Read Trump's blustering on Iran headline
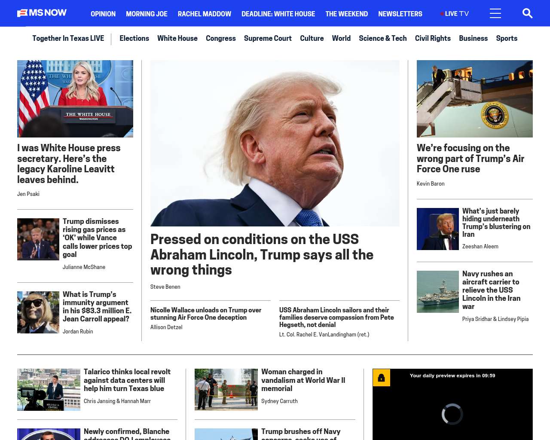This screenshot has height=440, width=550. pyautogui.click(x=496, y=223)
